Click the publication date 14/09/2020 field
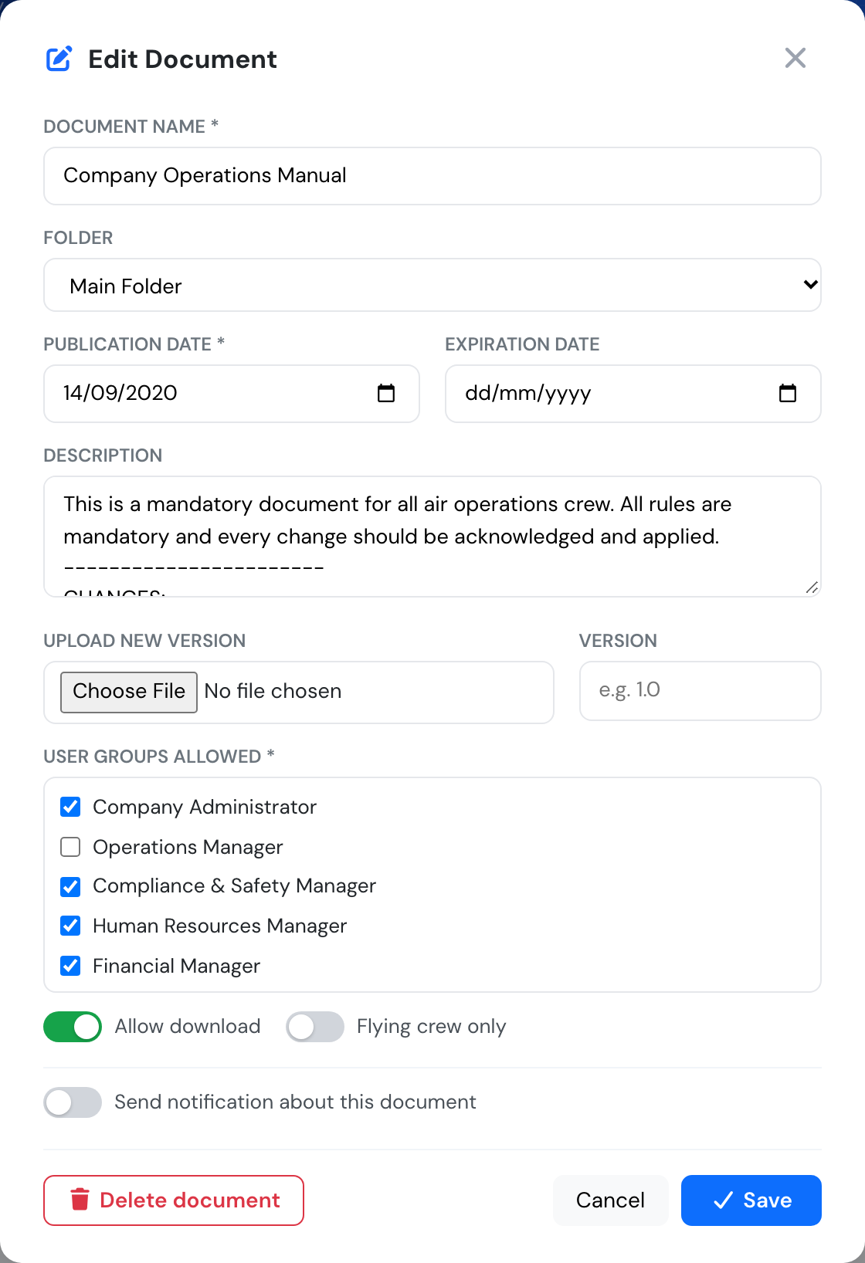Image resolution: width=865 pixels, height=1263 pixels. (x=232, y=394)
